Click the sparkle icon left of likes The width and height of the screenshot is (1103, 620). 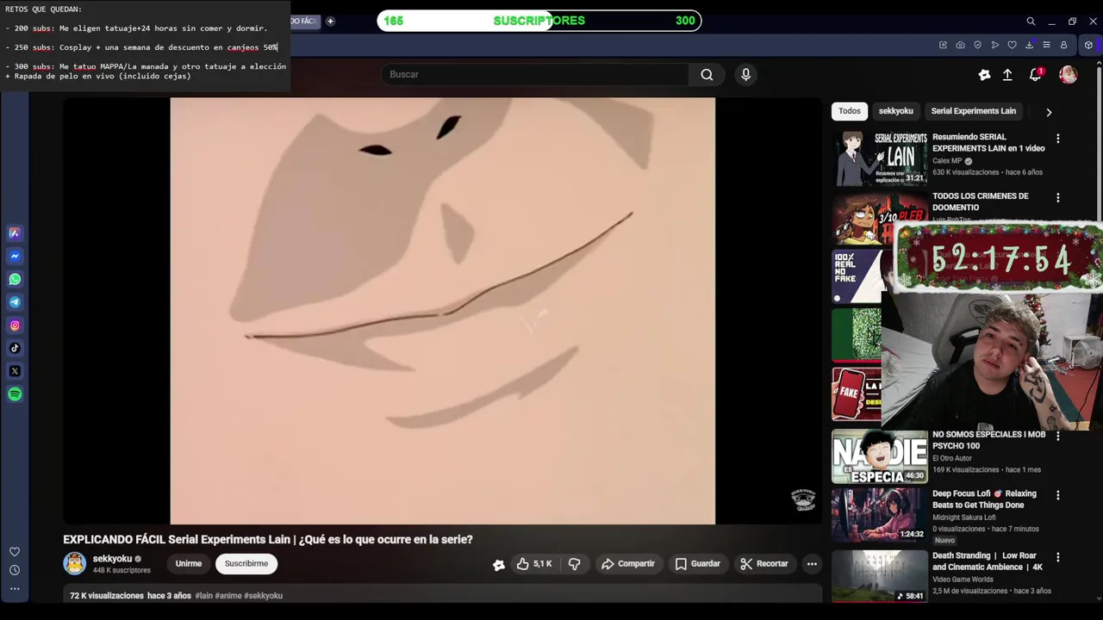click(x=498, y=565)
